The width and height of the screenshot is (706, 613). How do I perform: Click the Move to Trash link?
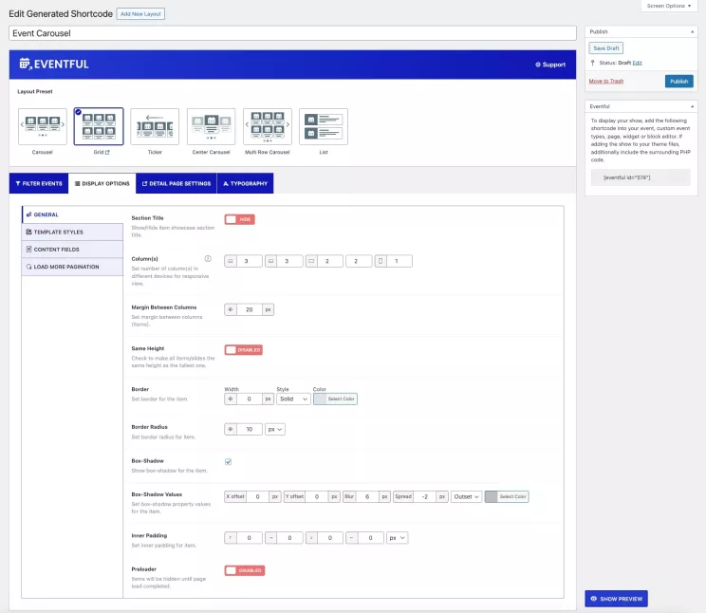(606, 82)
